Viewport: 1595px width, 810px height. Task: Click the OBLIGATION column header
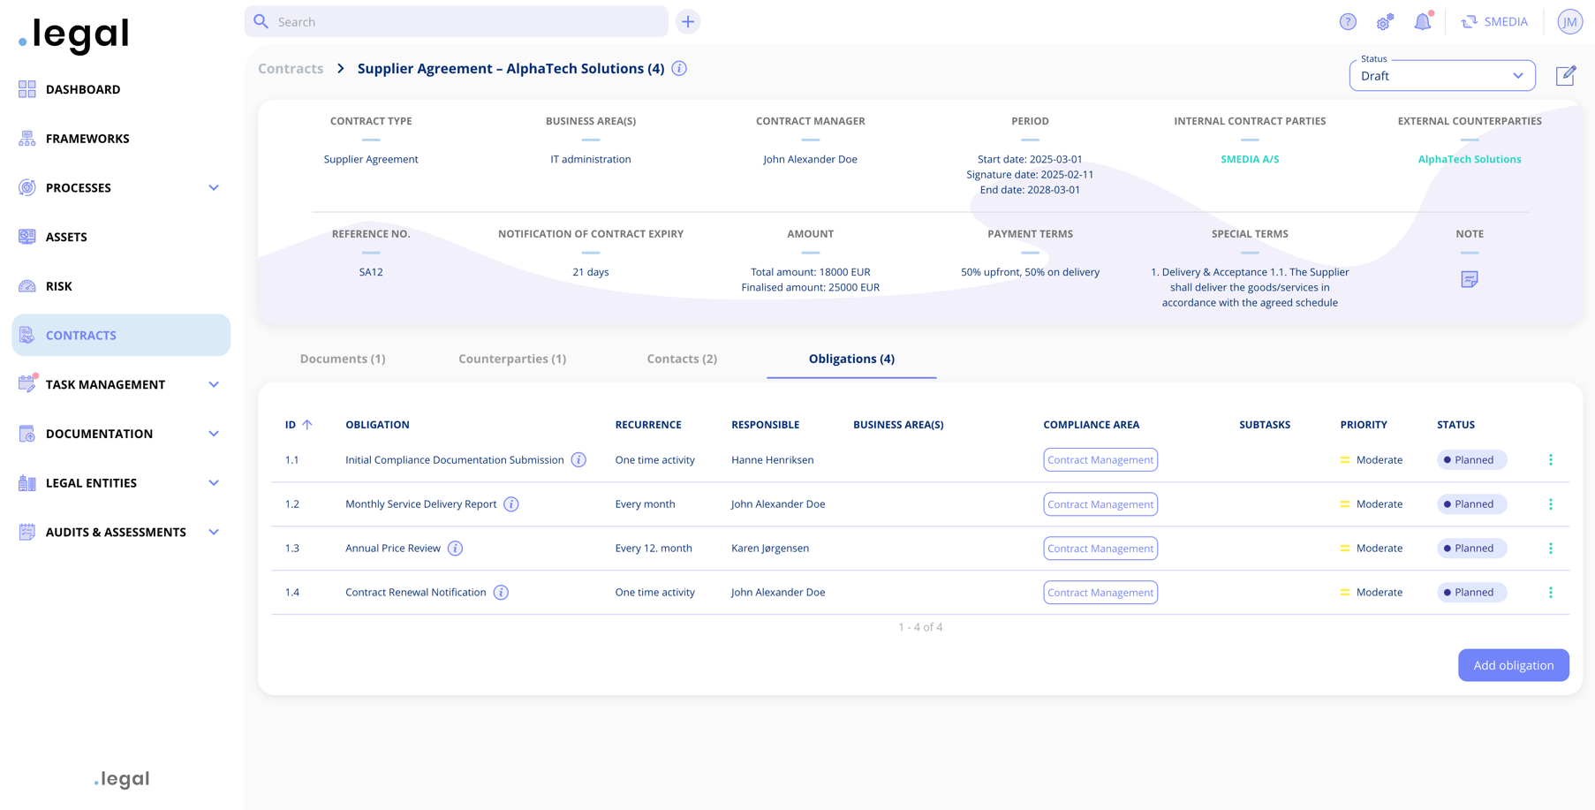pos(377,425)
